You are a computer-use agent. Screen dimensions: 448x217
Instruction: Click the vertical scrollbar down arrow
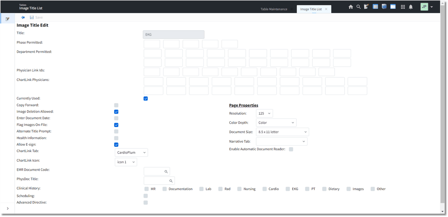pos(443,211)
